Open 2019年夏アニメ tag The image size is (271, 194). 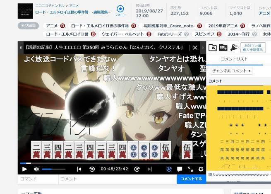[x=223, y=26]
